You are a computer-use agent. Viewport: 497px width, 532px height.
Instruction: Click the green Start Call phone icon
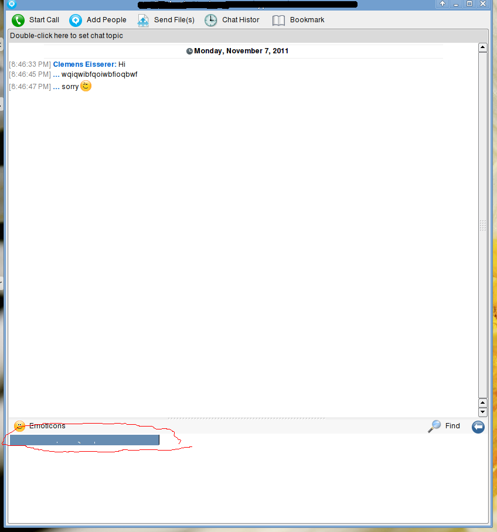tap(18, 21)
